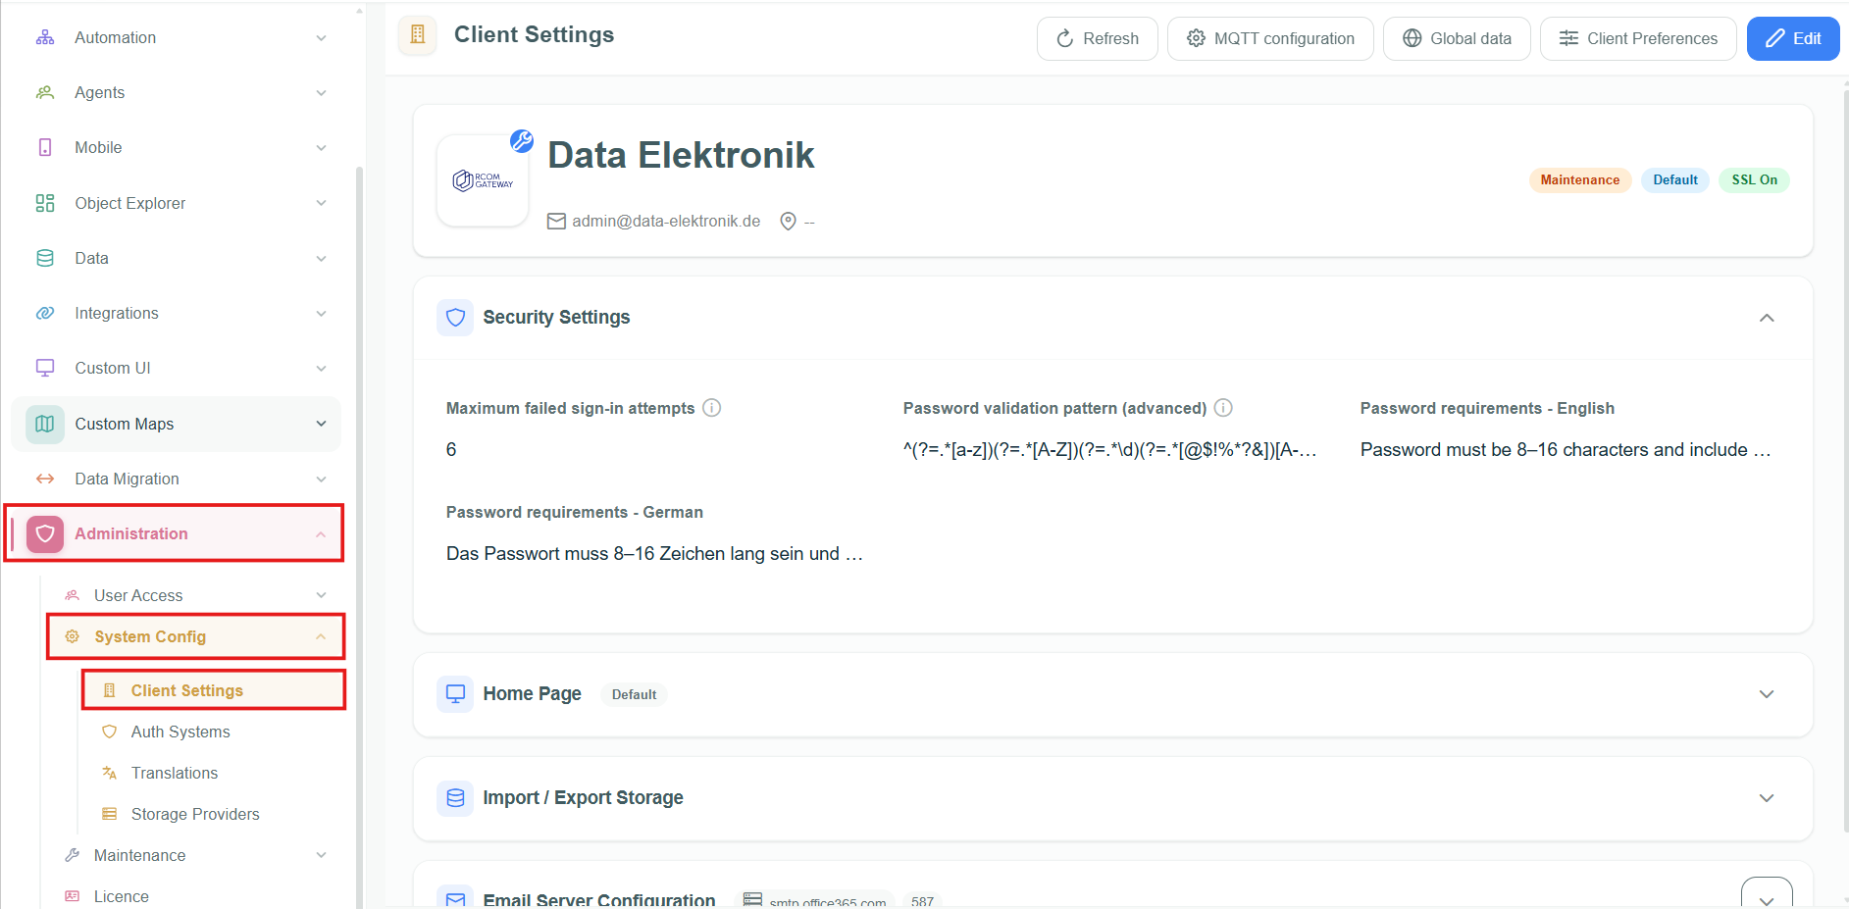The image size is (1849, 909).
Task: Click the Client Settings building icon in header
Action: (418, 34)
